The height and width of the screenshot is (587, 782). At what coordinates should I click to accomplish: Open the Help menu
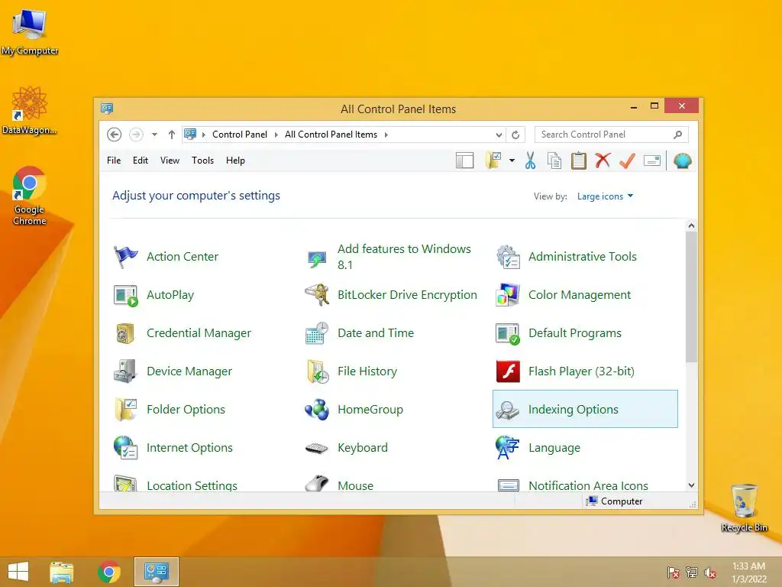(x=235, y=161)
